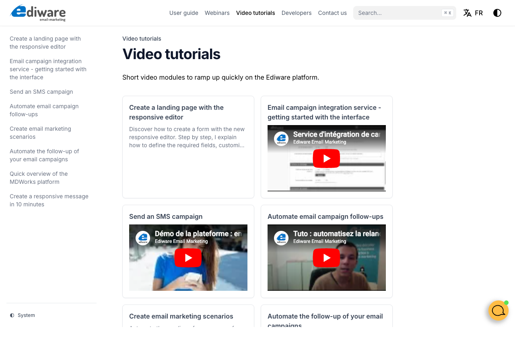Screen dimensions: 515x362
Task: Open the Developers section
Action: click(x=297, y=13)
